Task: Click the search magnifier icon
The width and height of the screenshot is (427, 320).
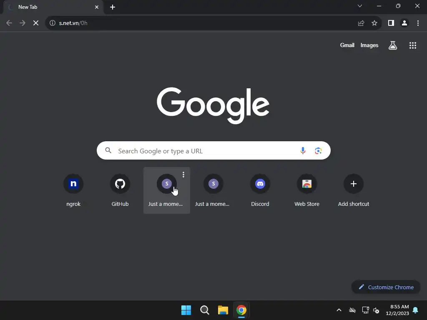Action: [108, 150]
